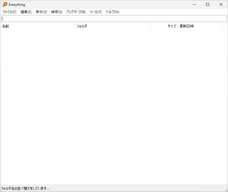The width and height of the screenshot is (228, 192).
Task: Close the Everything window
Action: click(221, 4)
